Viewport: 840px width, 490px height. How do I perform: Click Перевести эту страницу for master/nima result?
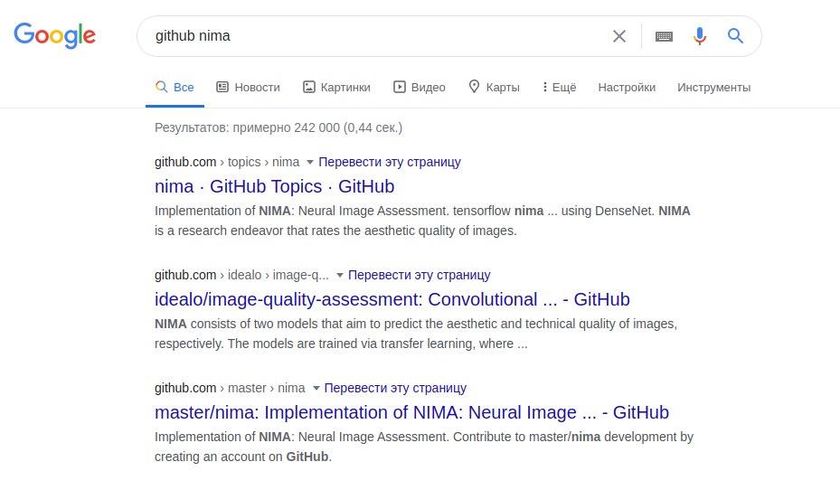(395, 388)
